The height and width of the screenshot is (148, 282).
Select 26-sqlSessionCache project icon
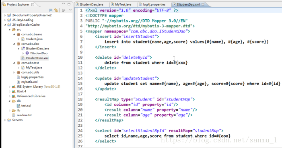coord(9,25)
